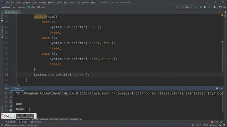This screenshot has height=127, width=227.
Task: Click Scroll to End console icon
Action: click(x=11, y=106)
